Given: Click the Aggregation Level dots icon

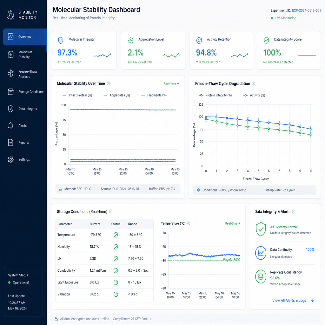Looking at the screenshot, I should click(x=130, y=40).
